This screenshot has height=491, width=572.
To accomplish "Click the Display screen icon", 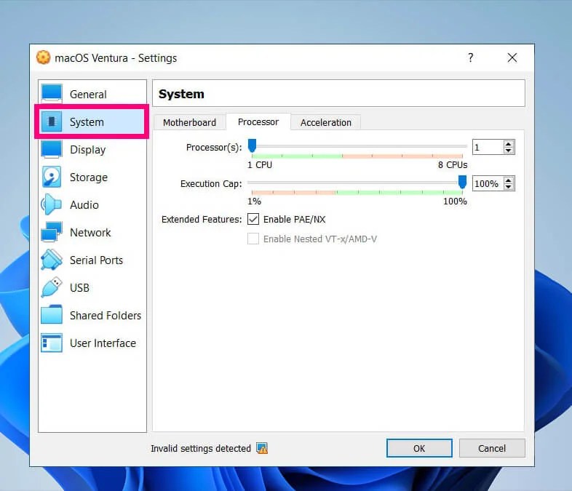I will click(x=52, y=149).
